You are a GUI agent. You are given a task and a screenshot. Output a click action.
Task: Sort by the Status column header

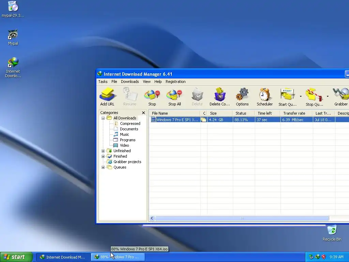pos(244,113)
